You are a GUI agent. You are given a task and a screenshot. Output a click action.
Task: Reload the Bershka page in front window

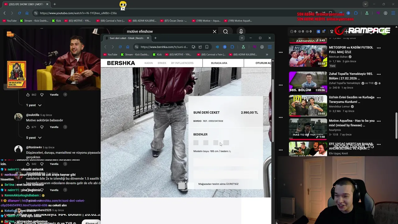point(120,47)
